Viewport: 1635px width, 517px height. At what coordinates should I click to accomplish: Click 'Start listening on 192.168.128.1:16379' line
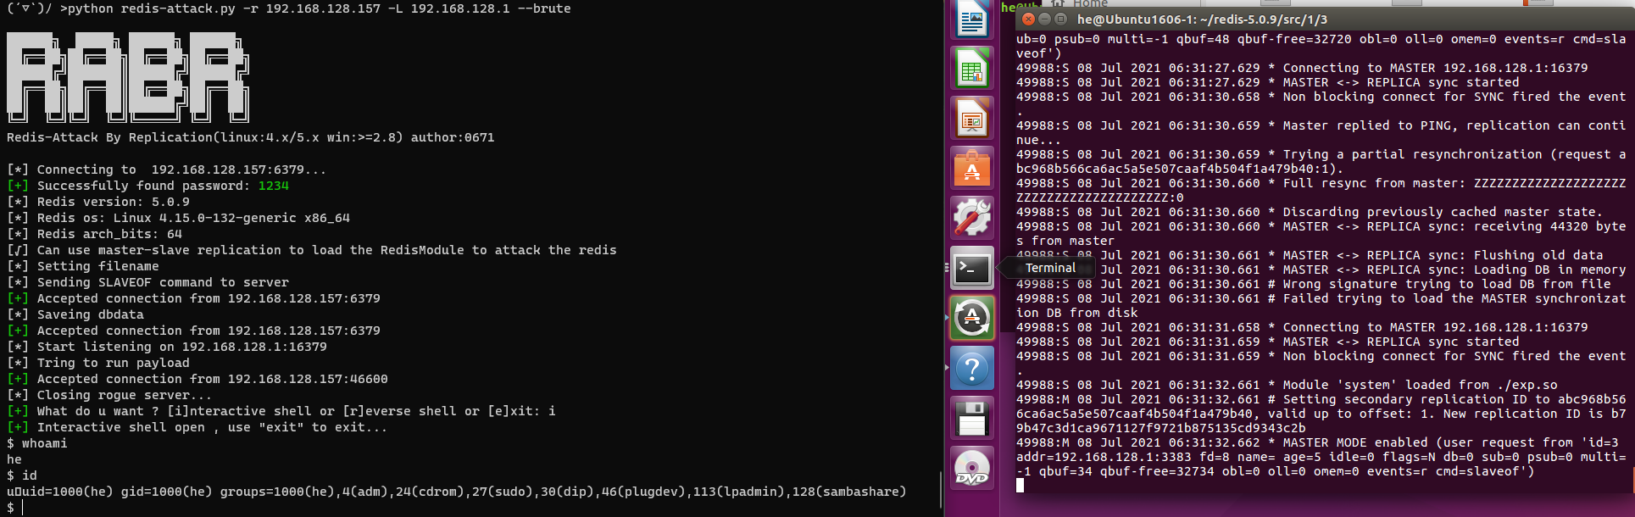pyautogui.click(x=167, y=347)
